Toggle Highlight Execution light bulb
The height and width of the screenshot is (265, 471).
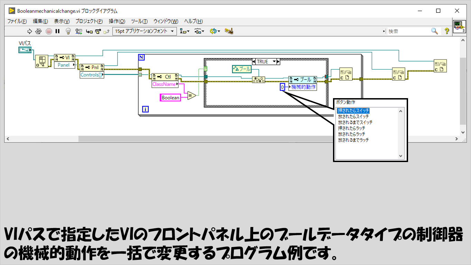point(68,31)
